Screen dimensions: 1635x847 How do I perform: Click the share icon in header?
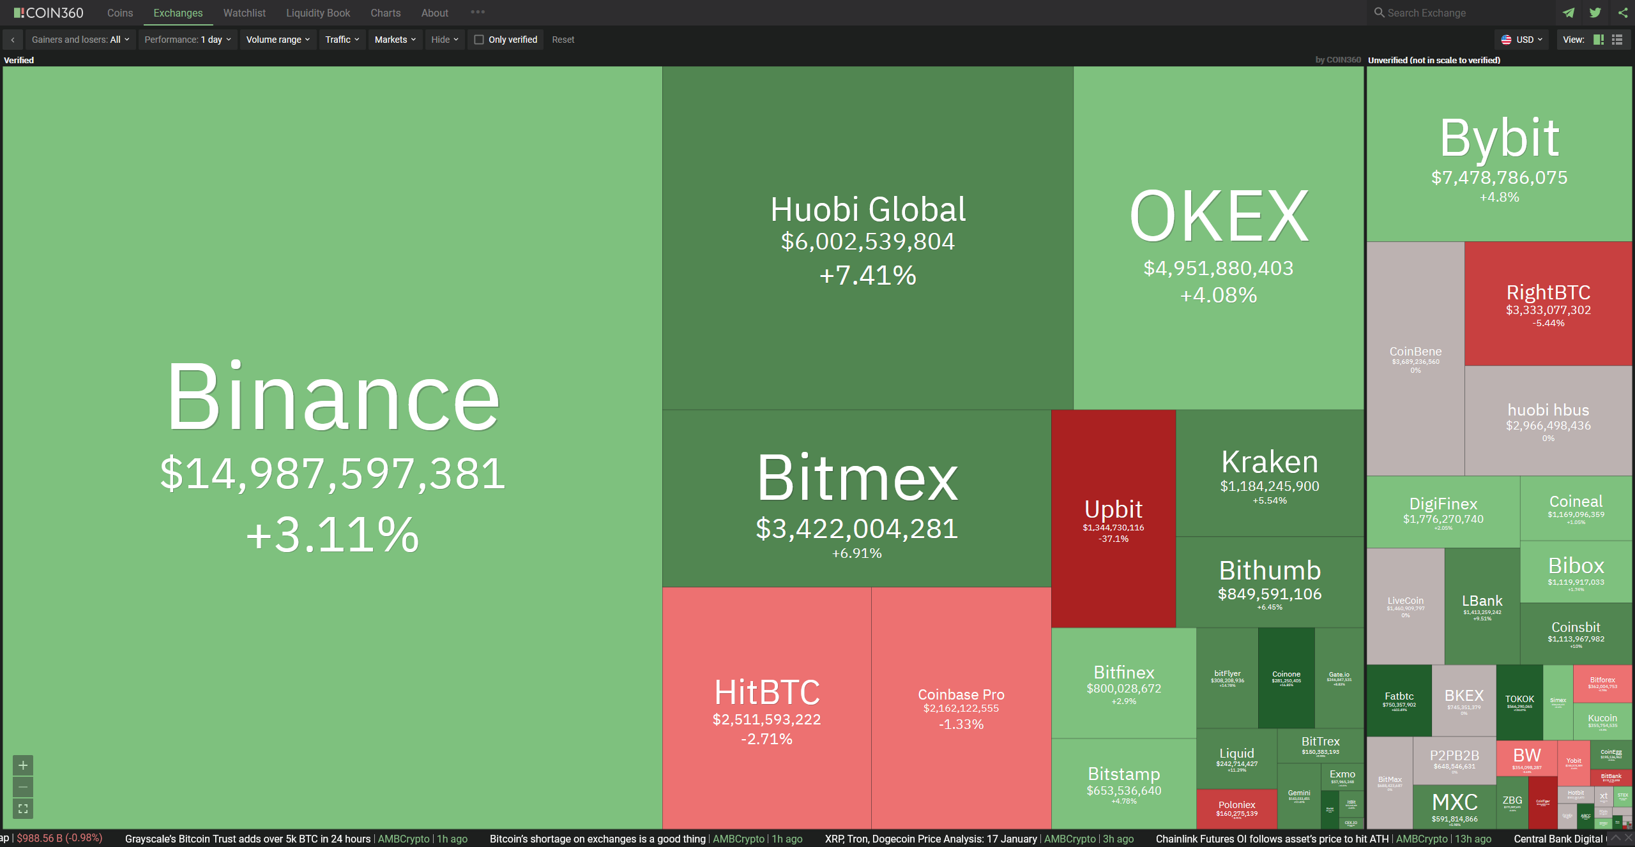[x=1623, y=13]
